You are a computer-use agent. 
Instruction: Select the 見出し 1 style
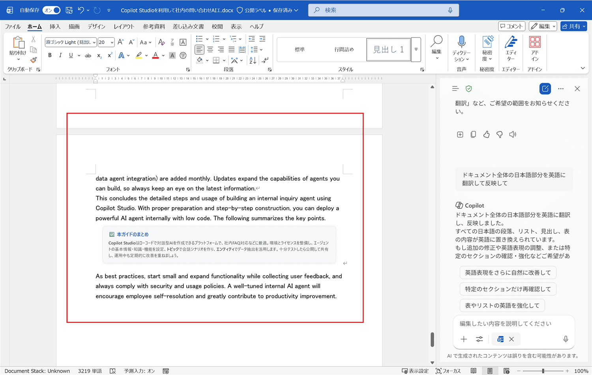[388, 49]
